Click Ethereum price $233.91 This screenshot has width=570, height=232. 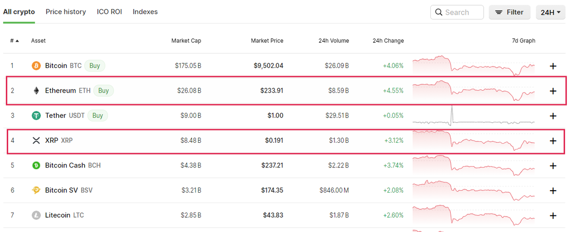point(272,90)
